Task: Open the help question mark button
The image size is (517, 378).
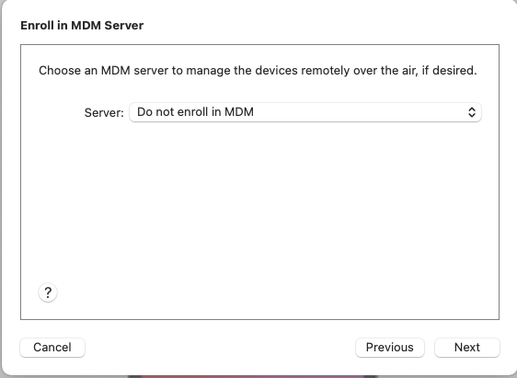Action: (48, 292)
